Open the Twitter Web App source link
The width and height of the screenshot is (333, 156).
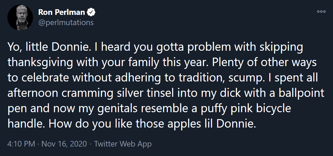click(x=123, y=144)
